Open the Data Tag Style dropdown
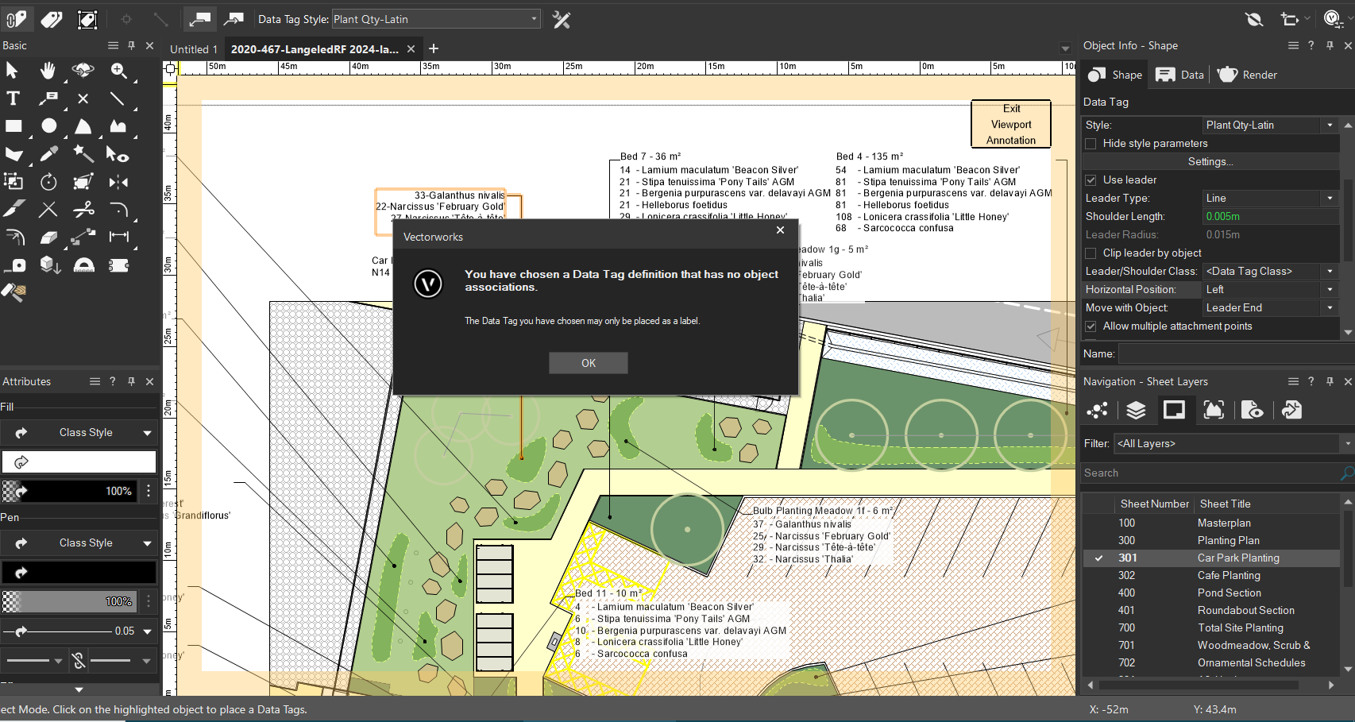Viewport: 1355px width, 722px height. 435,19
